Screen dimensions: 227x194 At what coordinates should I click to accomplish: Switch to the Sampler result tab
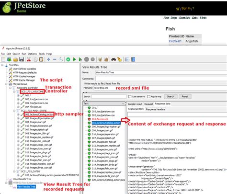point(135,104)
